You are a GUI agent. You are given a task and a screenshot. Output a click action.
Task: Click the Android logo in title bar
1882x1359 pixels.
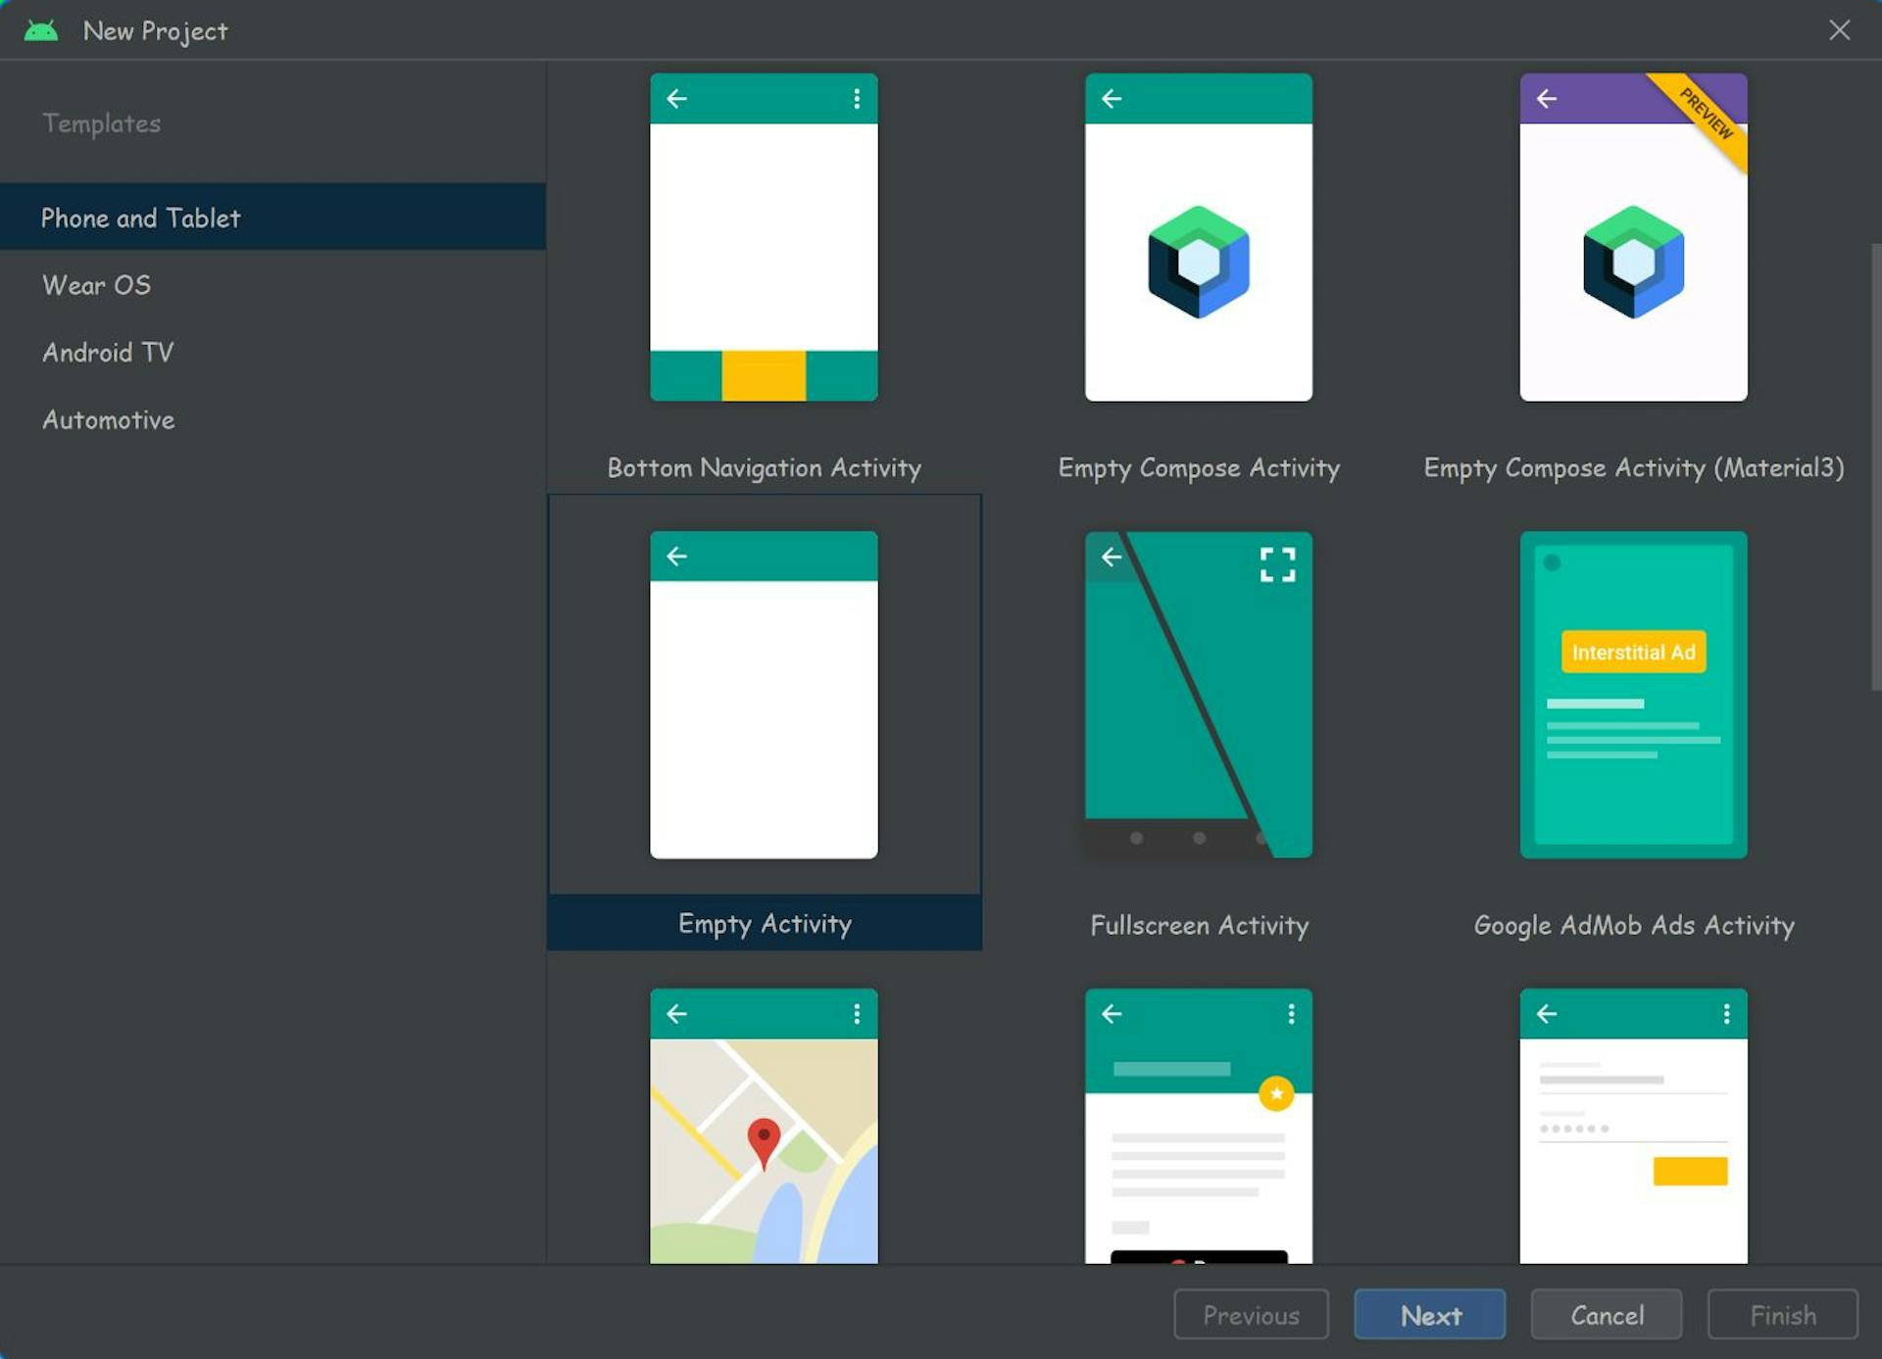(41, 30)
